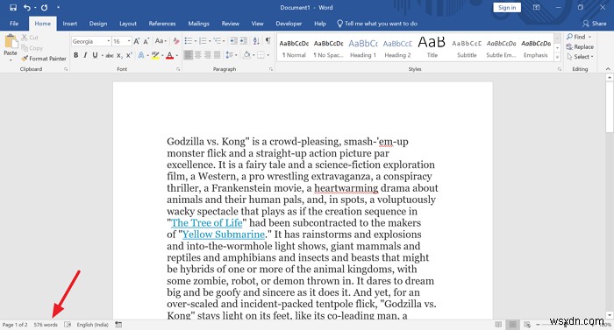The height and width of the screenshot is (330, 614).
Task: Center align the paragraph
Action: [197, 55]
